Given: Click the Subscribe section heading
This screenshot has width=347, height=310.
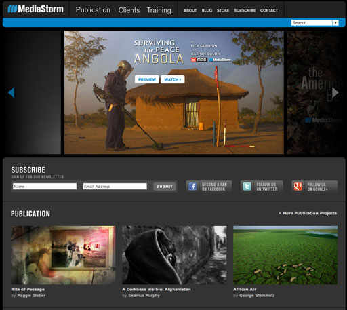Looking at the screenshot, I should pos(28,170).
